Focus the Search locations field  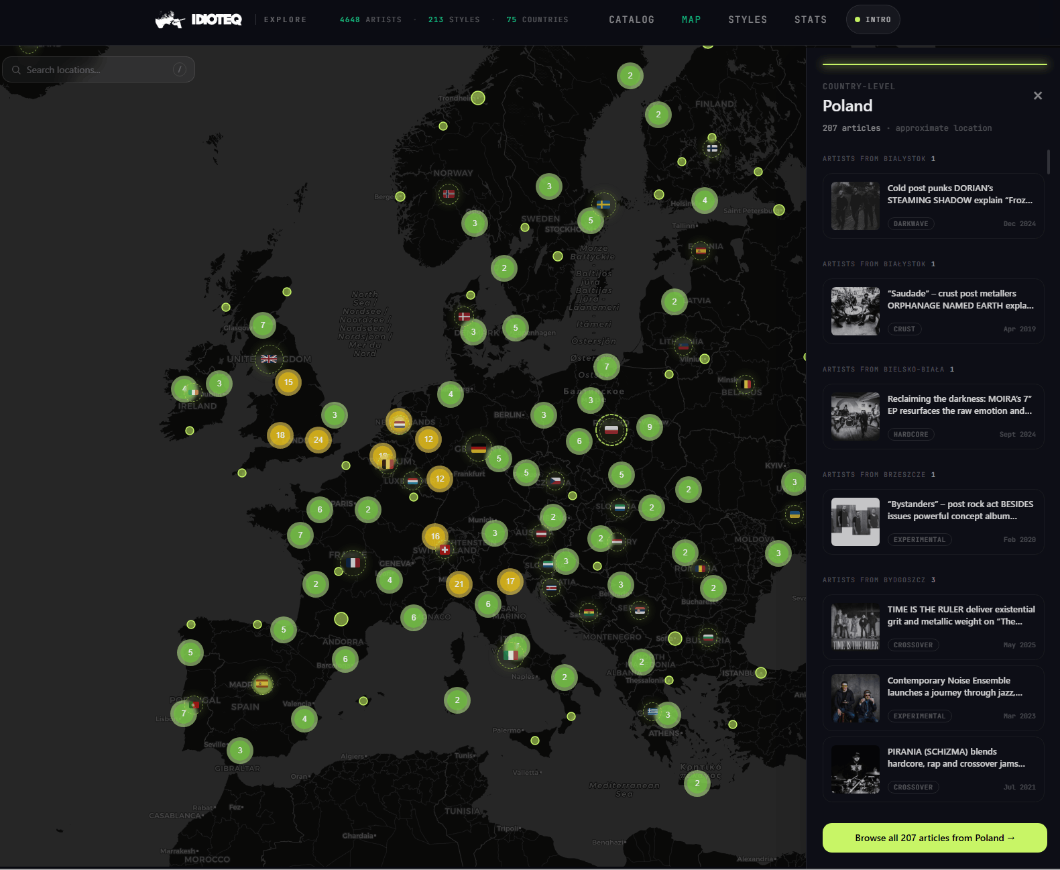(99, 70)
